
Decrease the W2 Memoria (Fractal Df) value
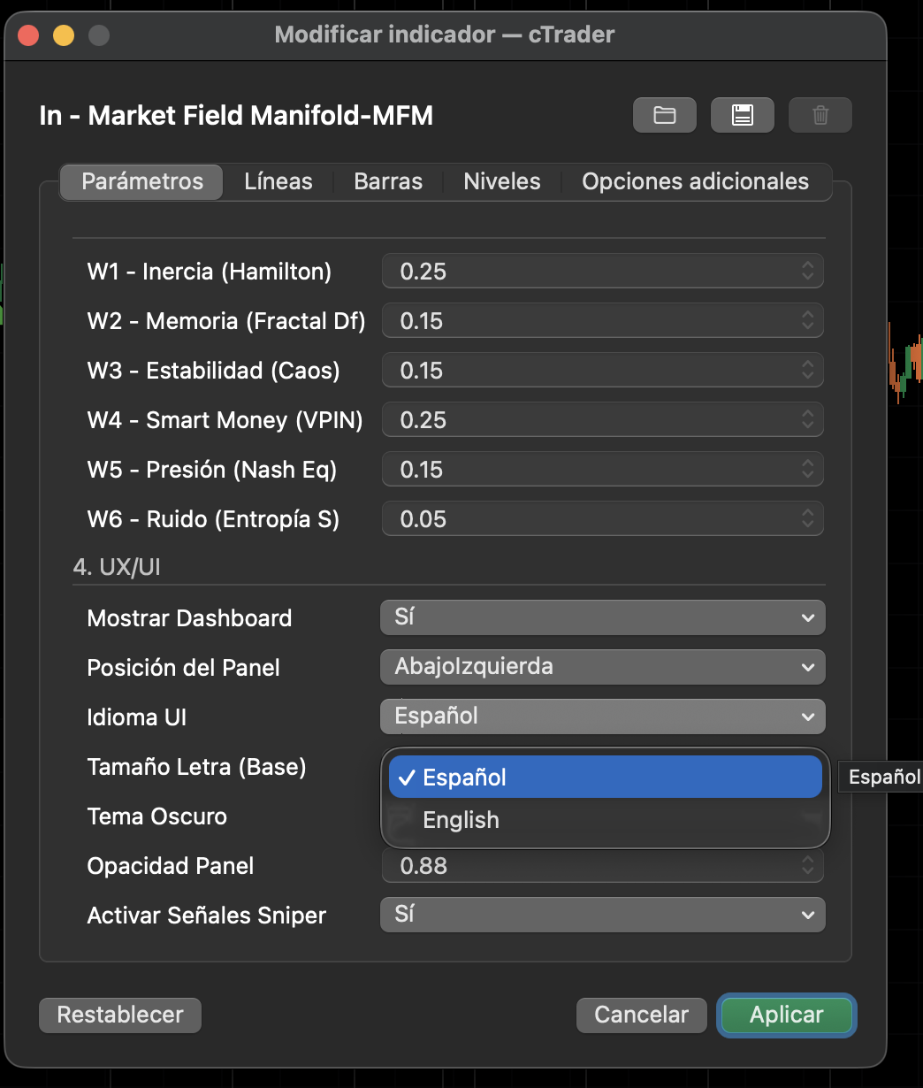806,326
